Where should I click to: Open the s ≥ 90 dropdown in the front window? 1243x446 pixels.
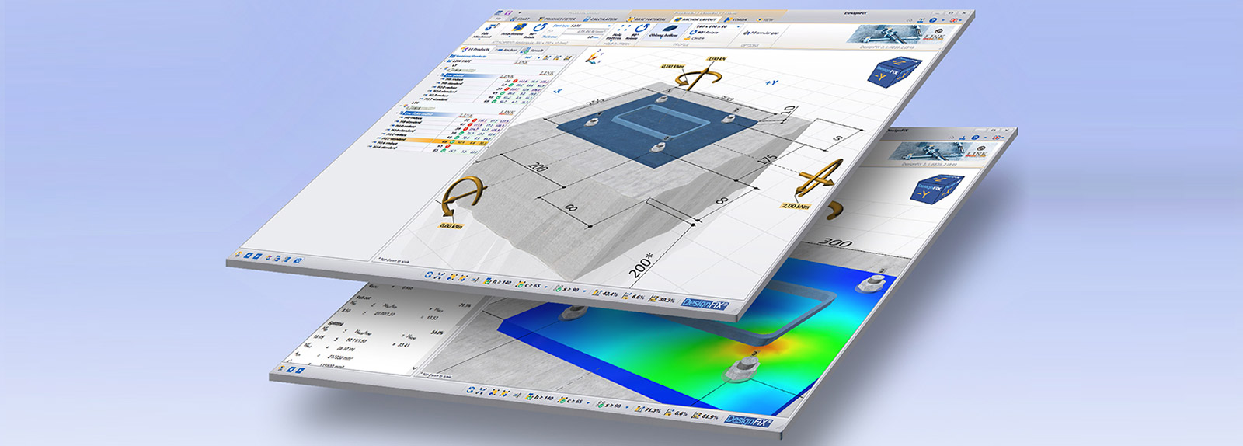pos(584,291)
